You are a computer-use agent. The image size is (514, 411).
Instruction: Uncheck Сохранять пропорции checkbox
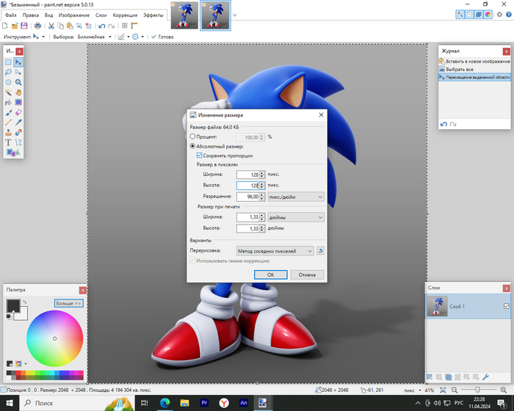click(200, 156)
